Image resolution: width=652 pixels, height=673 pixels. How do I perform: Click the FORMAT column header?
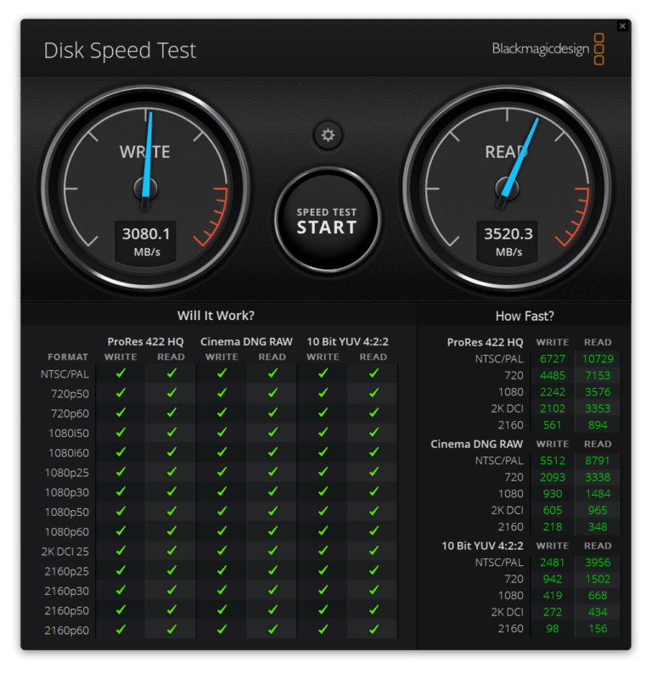pos(68,357)
